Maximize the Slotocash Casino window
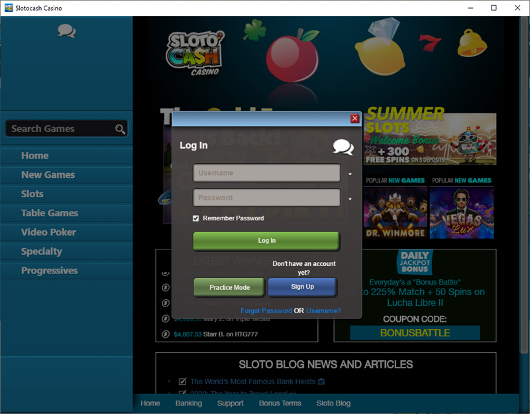This screenshot has height=414, width=530. click(x=494, y=8)
